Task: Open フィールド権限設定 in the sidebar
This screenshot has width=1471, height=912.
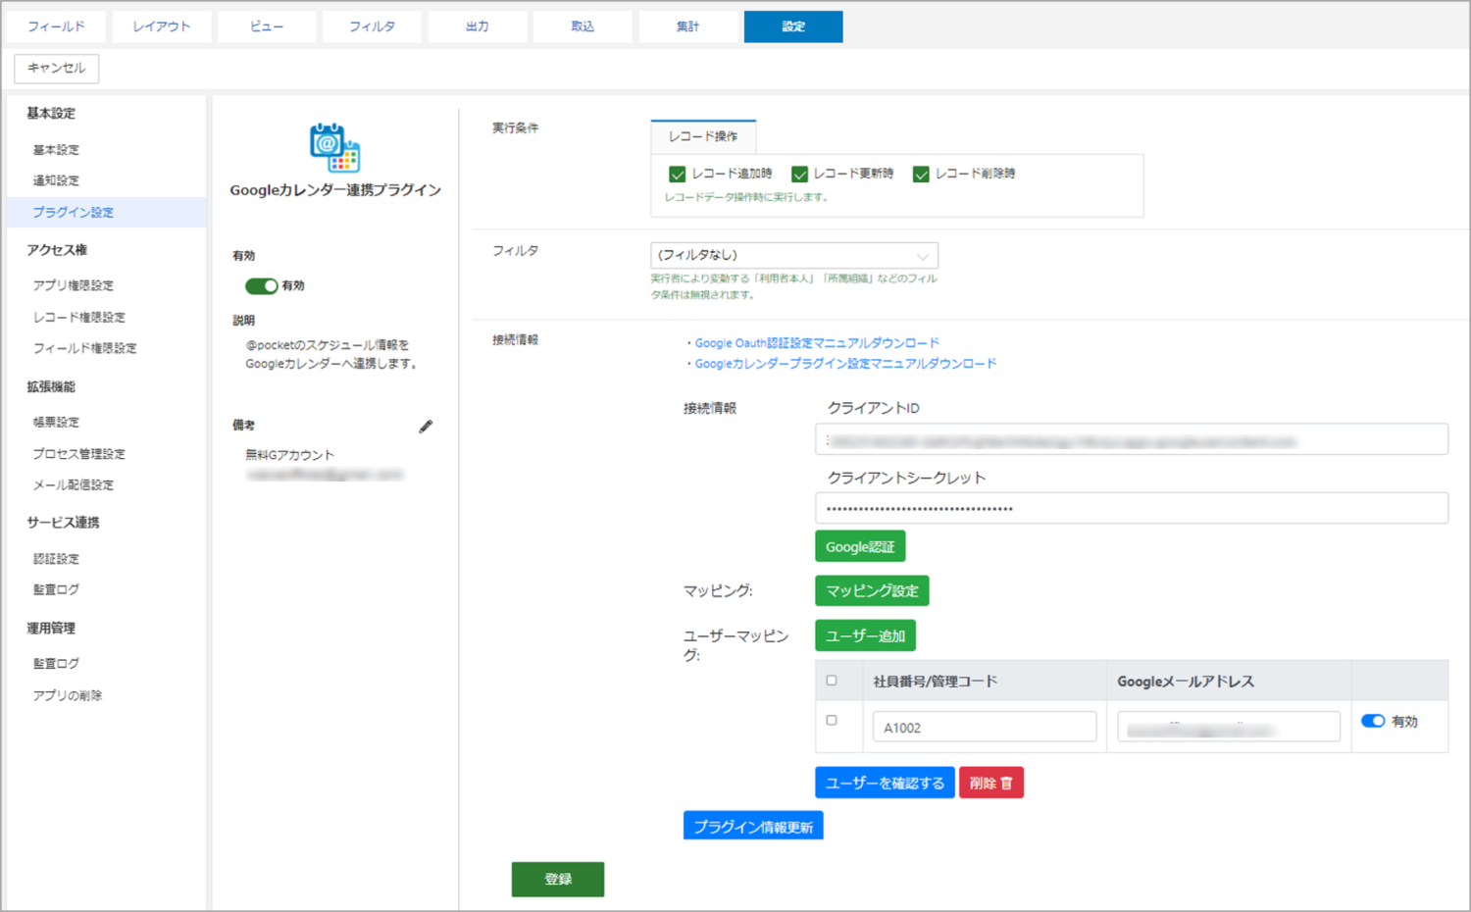Action: coord(84,348)
